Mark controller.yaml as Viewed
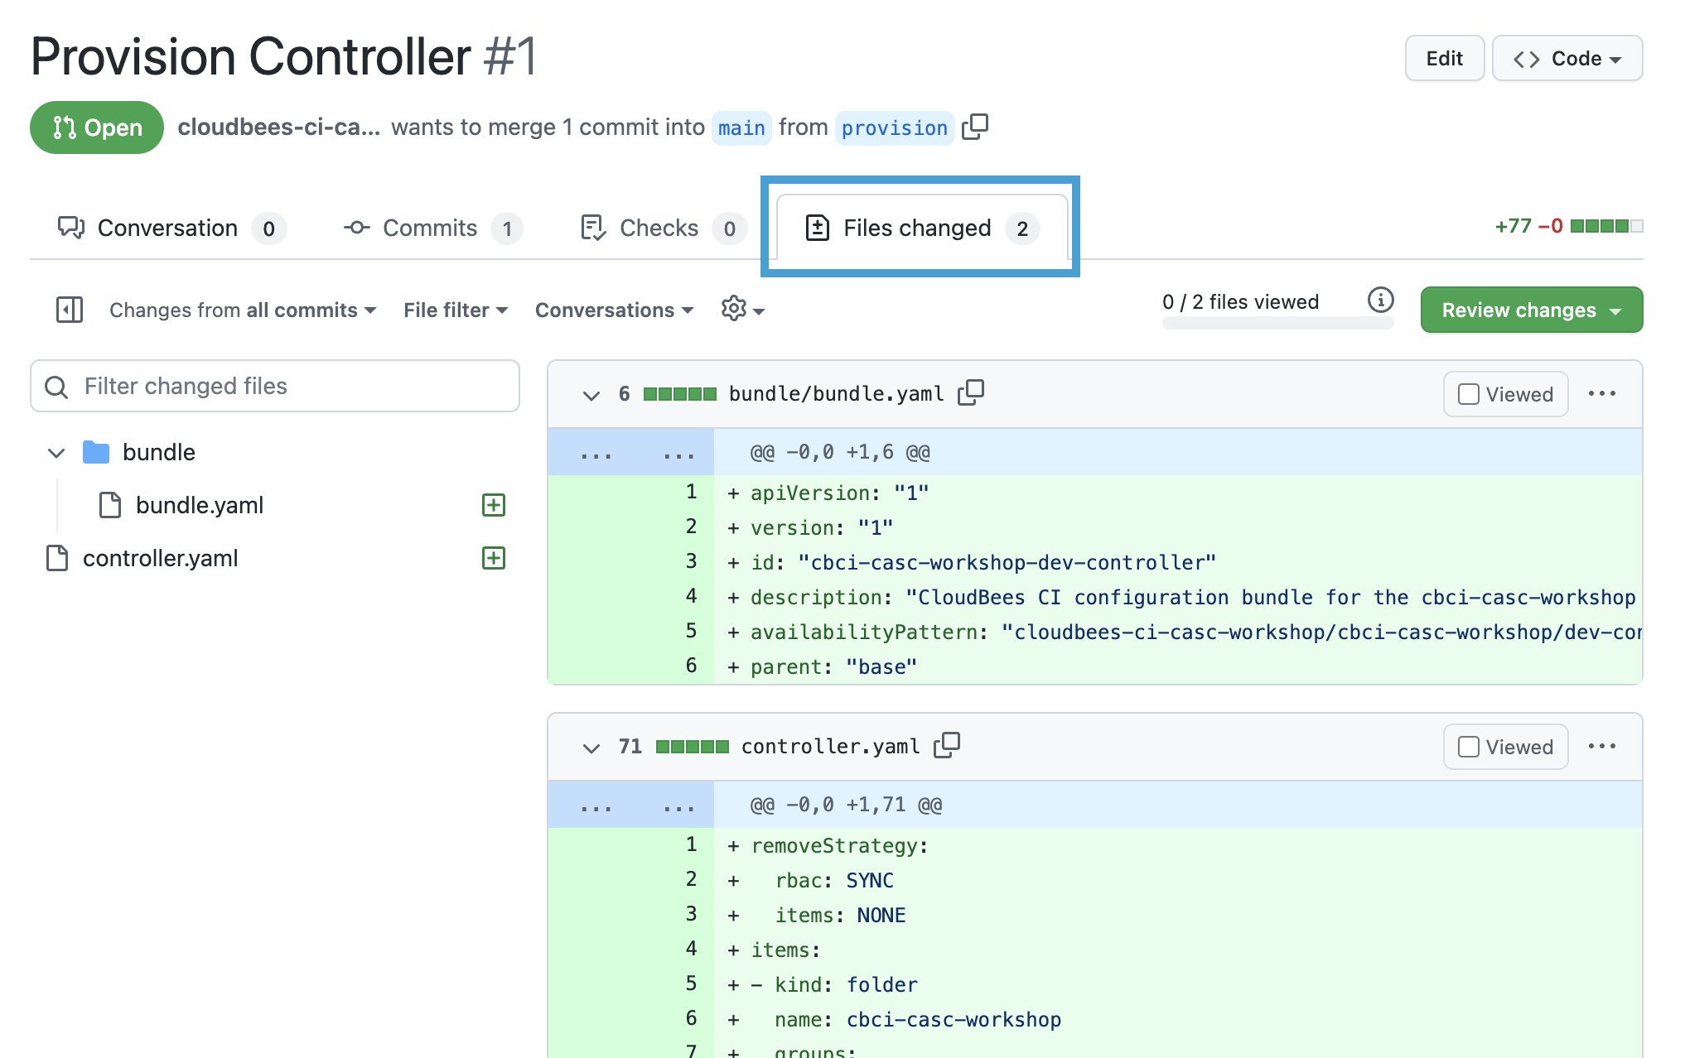Screen dimensions: 1685x1058 tap(1470, 746)
